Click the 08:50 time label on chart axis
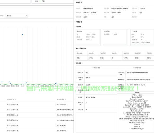This screenshot has width=154, height=133. (42, 86)
